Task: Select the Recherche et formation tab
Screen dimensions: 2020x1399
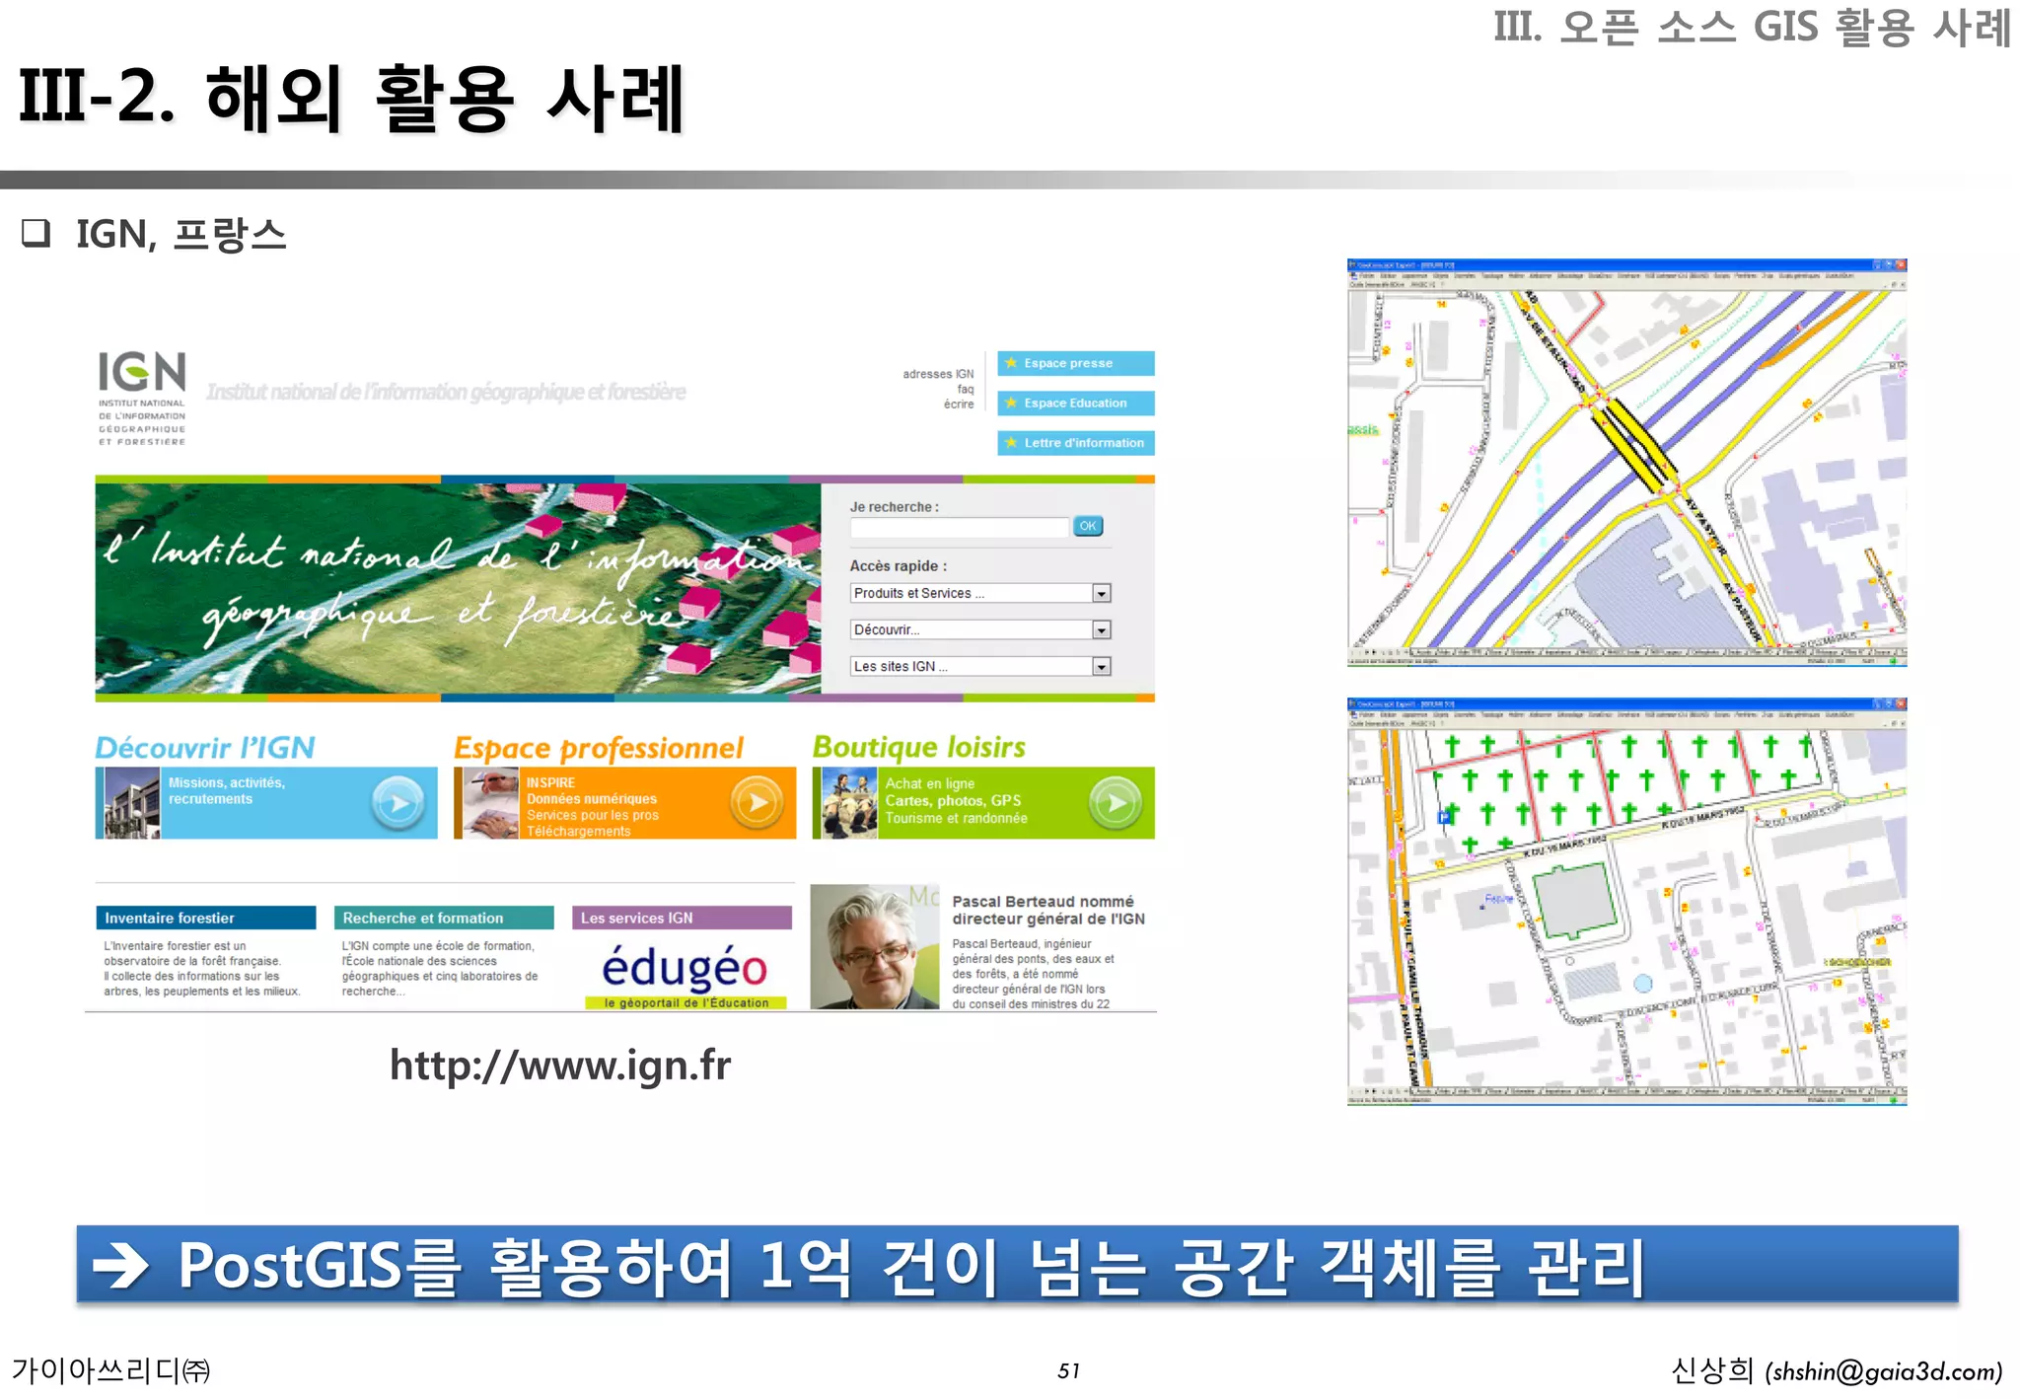Action: (444, 918)
